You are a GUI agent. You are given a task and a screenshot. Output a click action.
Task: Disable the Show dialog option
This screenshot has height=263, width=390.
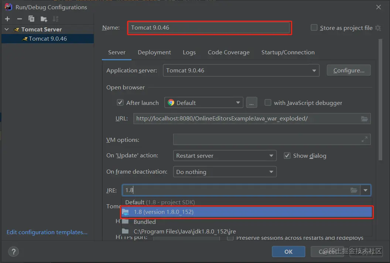tap(287, 156)
